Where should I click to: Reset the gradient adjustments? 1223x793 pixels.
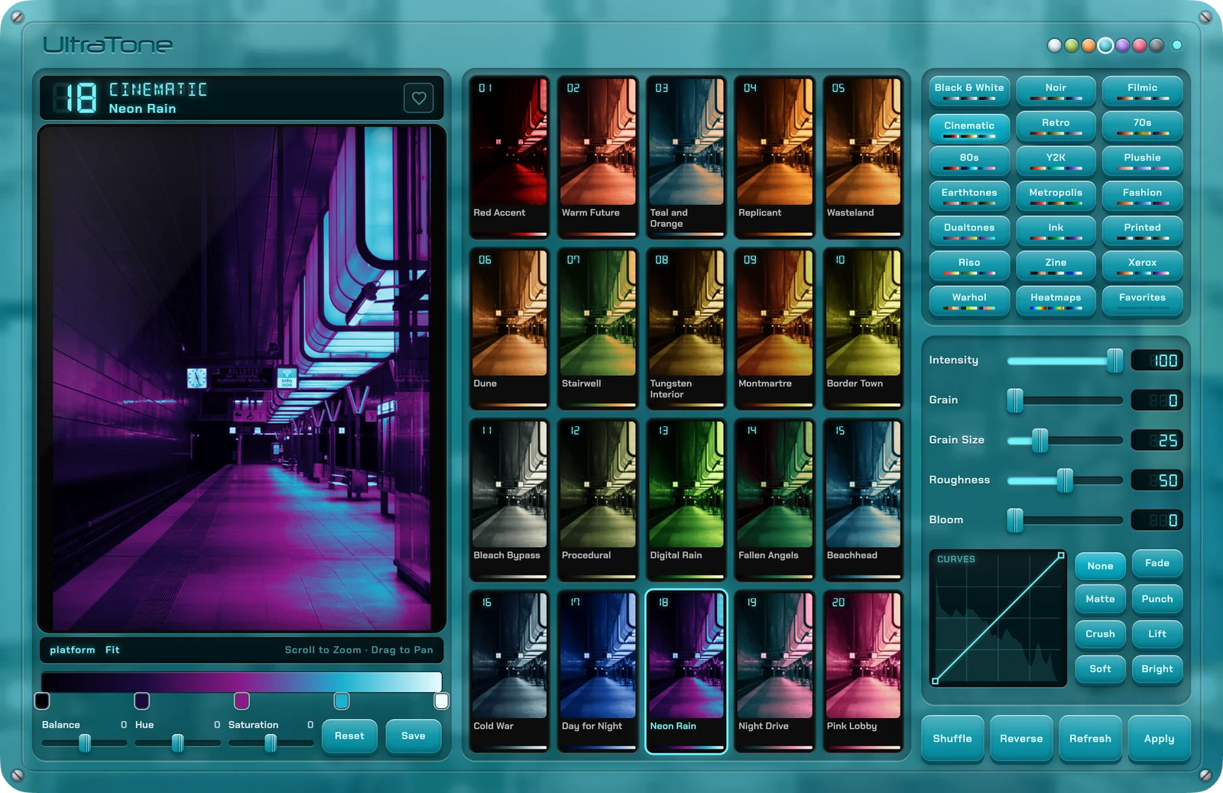click(x=349, y=736)
